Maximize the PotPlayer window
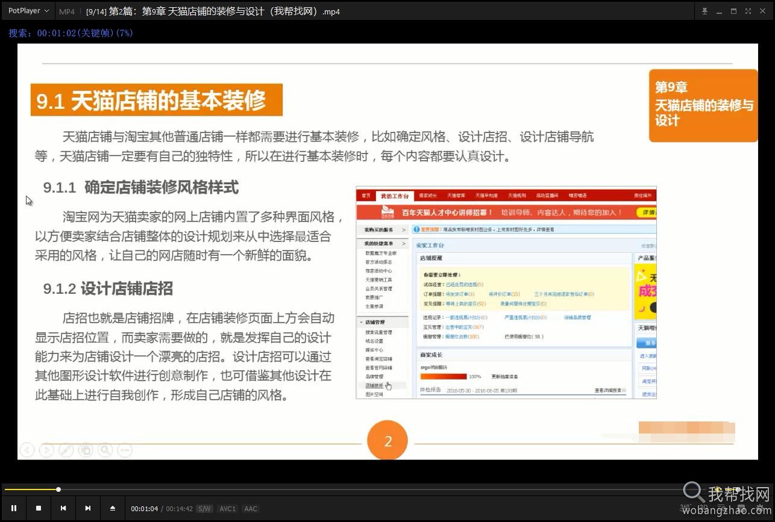 pyautogui.click(x=733, y=11)
